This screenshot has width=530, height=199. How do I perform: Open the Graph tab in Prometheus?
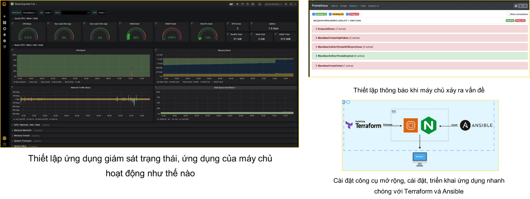tap(343, 6)
